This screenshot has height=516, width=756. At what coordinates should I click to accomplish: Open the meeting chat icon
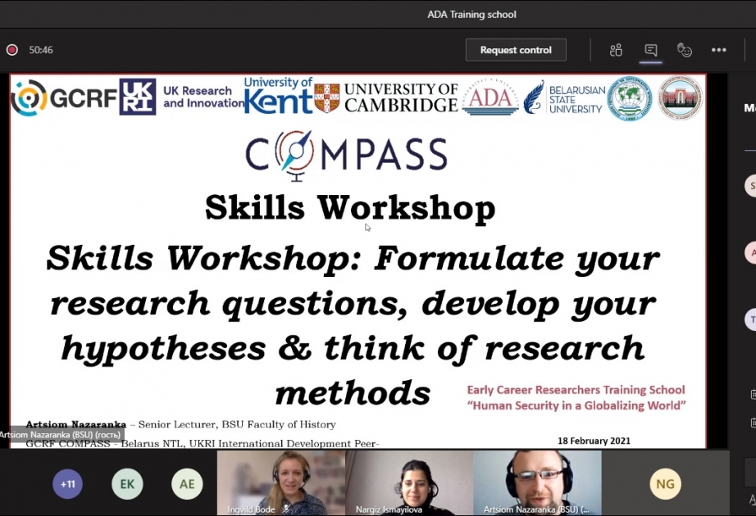(650, 50)
